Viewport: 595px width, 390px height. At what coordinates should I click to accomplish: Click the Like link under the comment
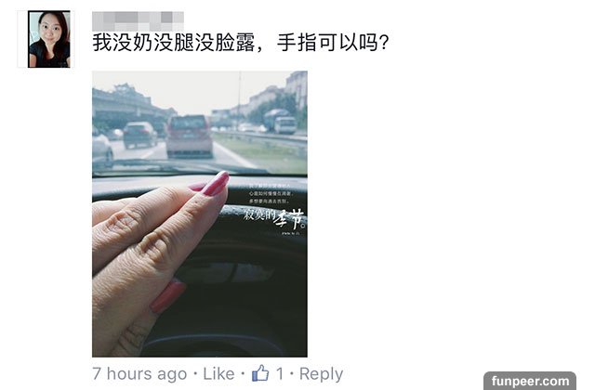(218, 374)
